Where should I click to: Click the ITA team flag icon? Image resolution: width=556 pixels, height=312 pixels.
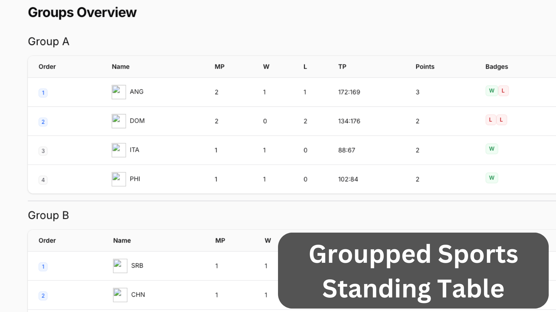click(x=118, y=150)
